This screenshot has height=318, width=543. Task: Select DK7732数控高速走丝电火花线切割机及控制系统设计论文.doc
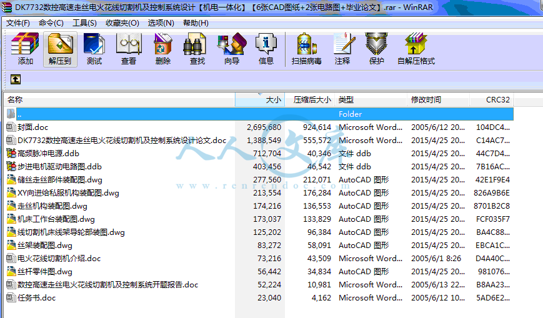click(x=122, y=141)
